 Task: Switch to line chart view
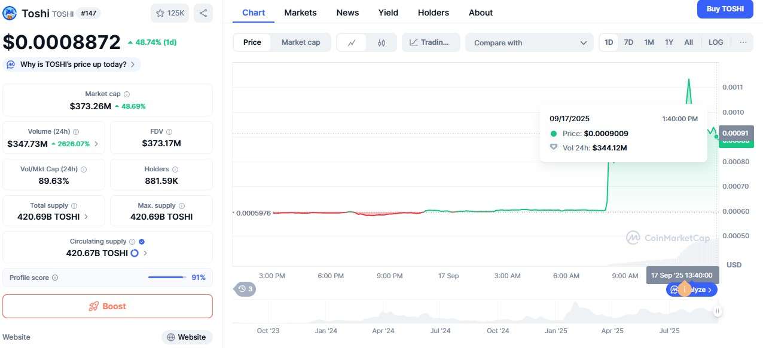pos(352,42)
